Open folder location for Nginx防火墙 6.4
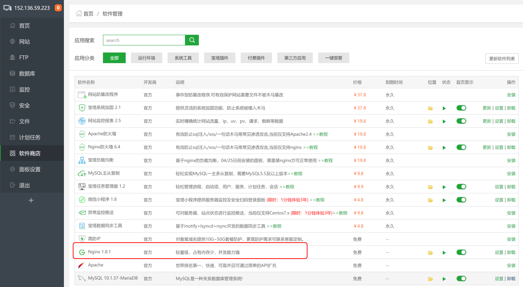Viewport: 523px width, 287px height. 430,148
